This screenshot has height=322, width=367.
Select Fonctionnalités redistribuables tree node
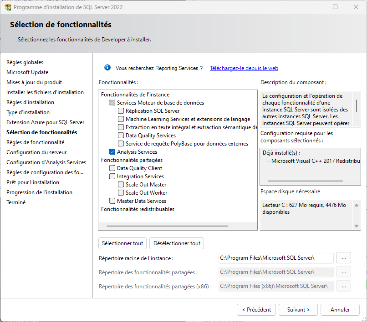138,209
